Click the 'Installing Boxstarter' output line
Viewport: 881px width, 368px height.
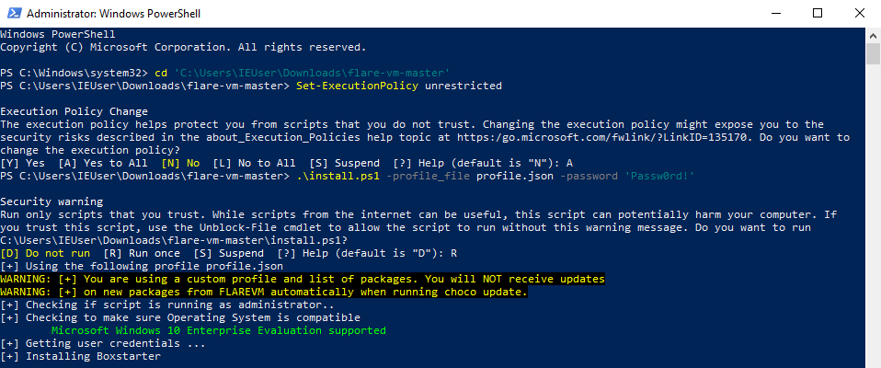pos(80,356)
